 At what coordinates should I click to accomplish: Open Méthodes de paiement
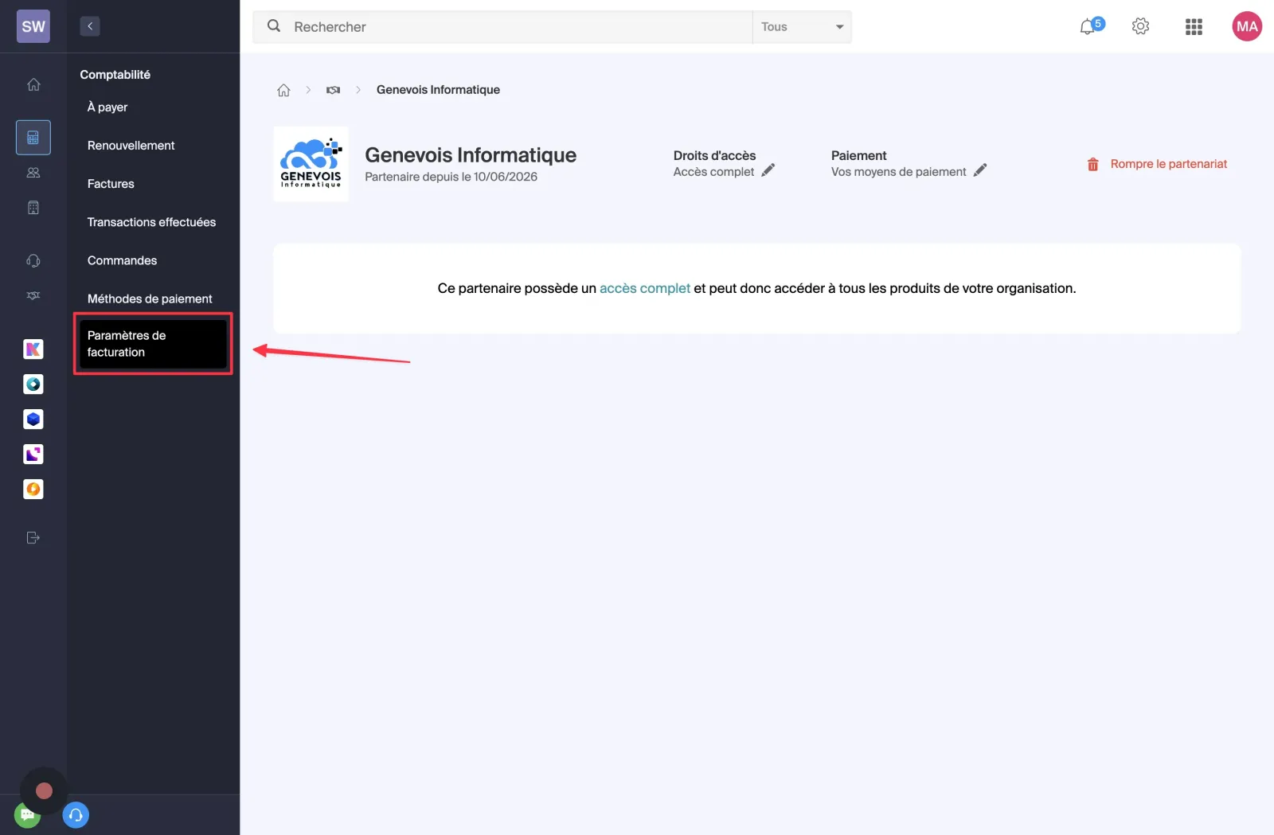pos(150,298)
